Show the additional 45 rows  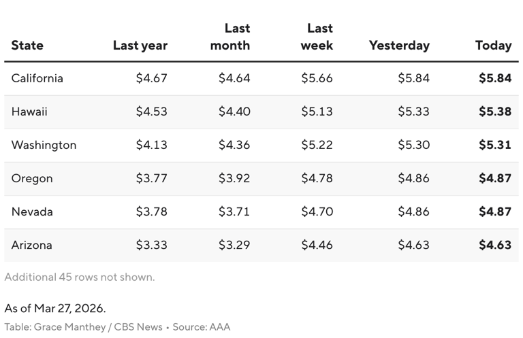click(80, 277)
